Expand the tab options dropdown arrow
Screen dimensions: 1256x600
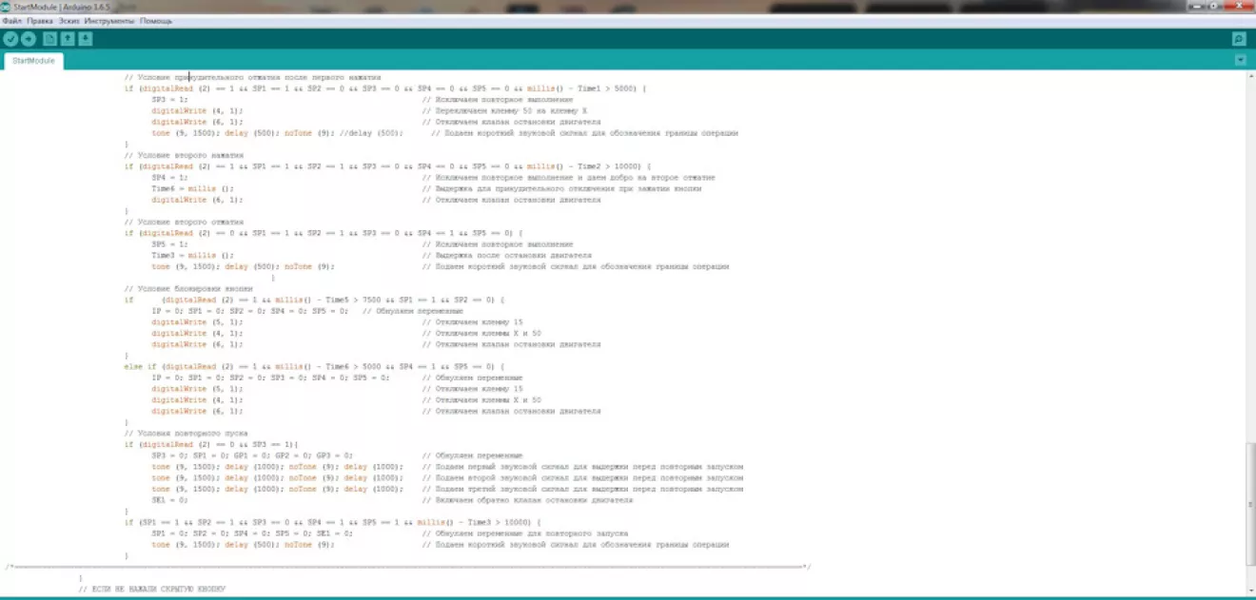point(1240,60)
